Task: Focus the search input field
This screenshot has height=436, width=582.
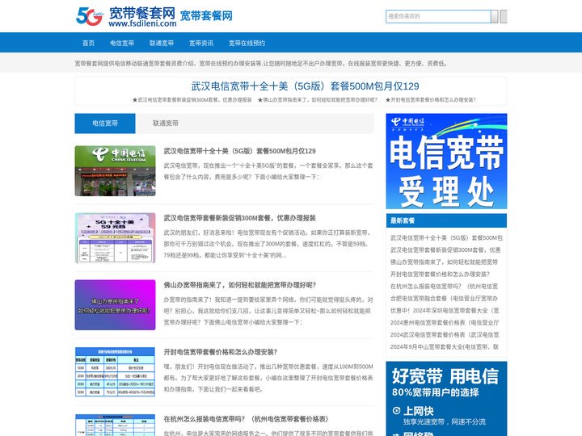Action: [x=438, y=16]
